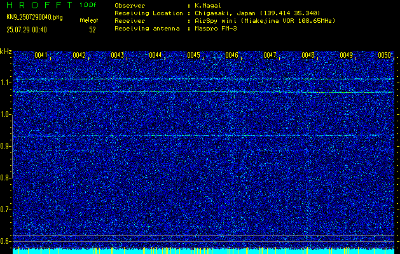
Task: Click the observer name K.Nagai
Action: coord(208,6)
